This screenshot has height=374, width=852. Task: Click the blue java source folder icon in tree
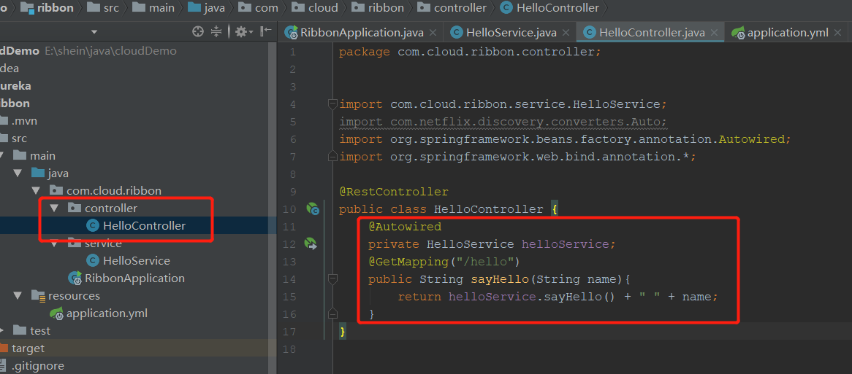click(x=38, y=174)
